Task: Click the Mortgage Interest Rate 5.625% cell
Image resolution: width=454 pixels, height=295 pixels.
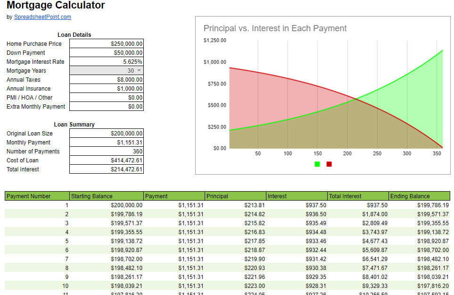Action: (107, 62)
